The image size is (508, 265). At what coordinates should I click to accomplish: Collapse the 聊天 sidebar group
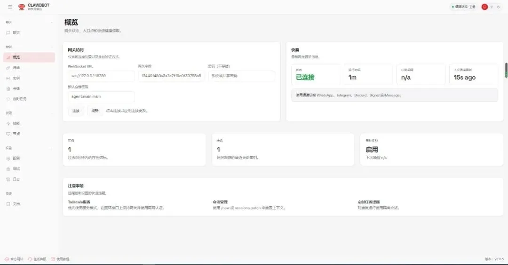(29, 23)
